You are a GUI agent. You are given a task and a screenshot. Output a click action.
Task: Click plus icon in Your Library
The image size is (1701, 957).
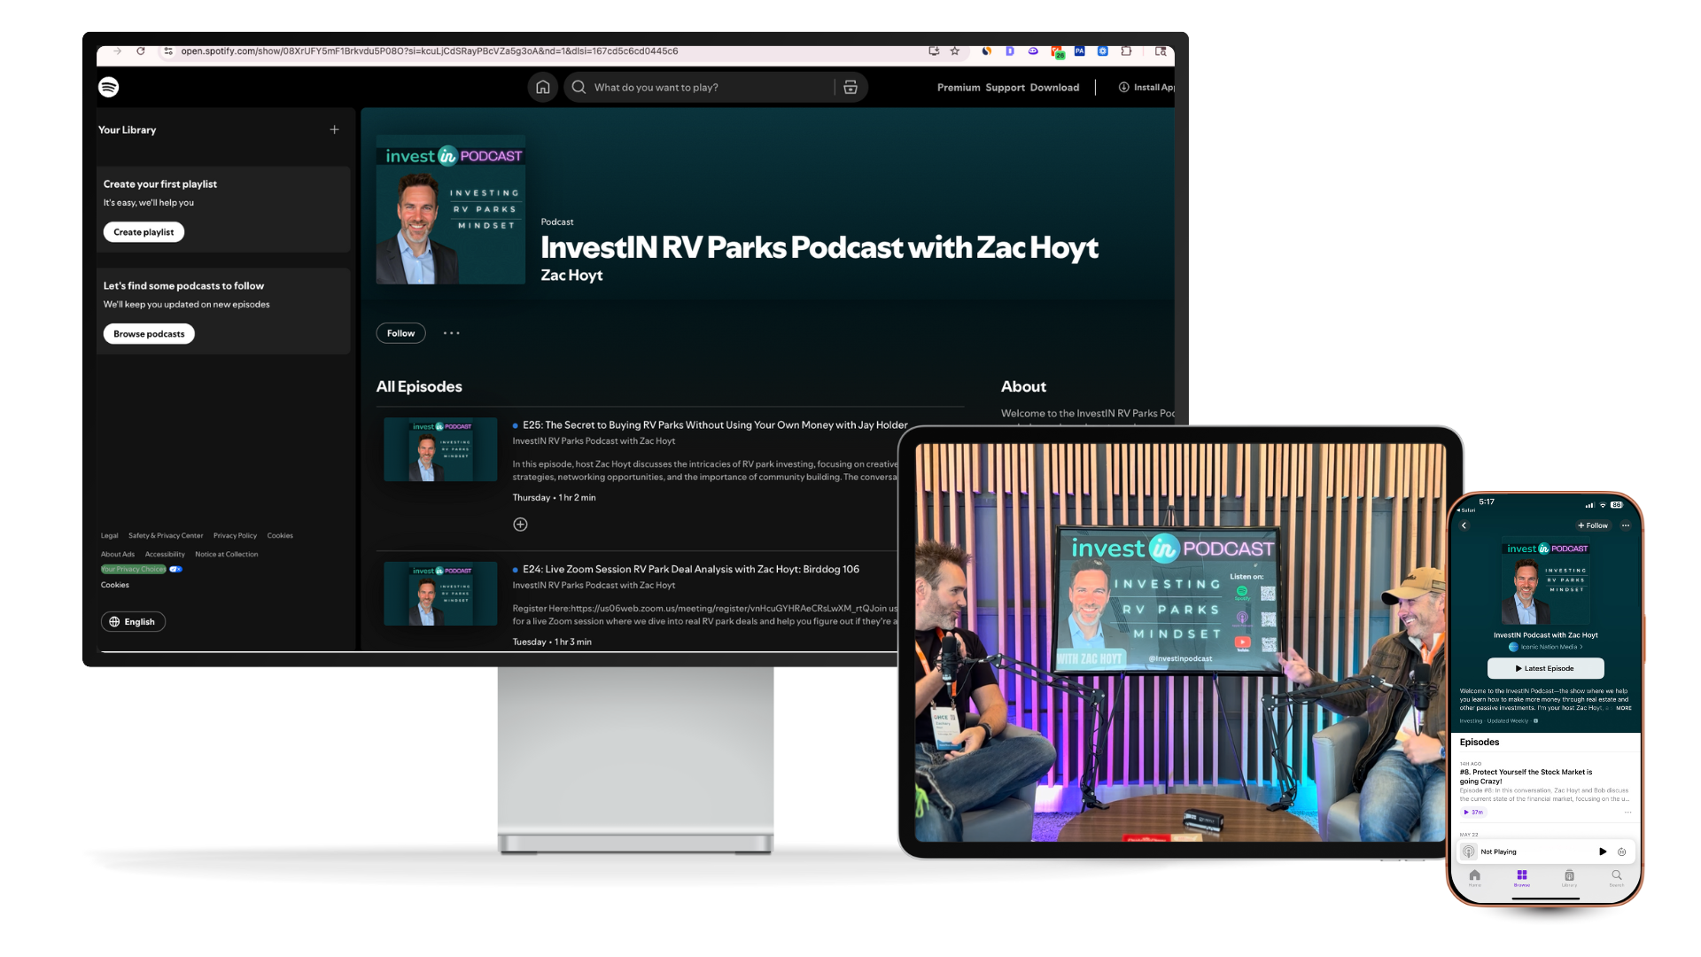point(334,129)
